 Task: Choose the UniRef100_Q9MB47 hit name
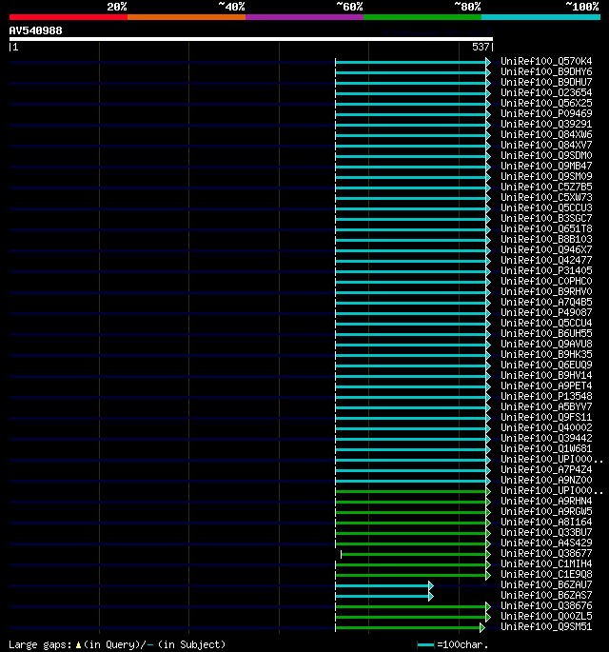546,166
